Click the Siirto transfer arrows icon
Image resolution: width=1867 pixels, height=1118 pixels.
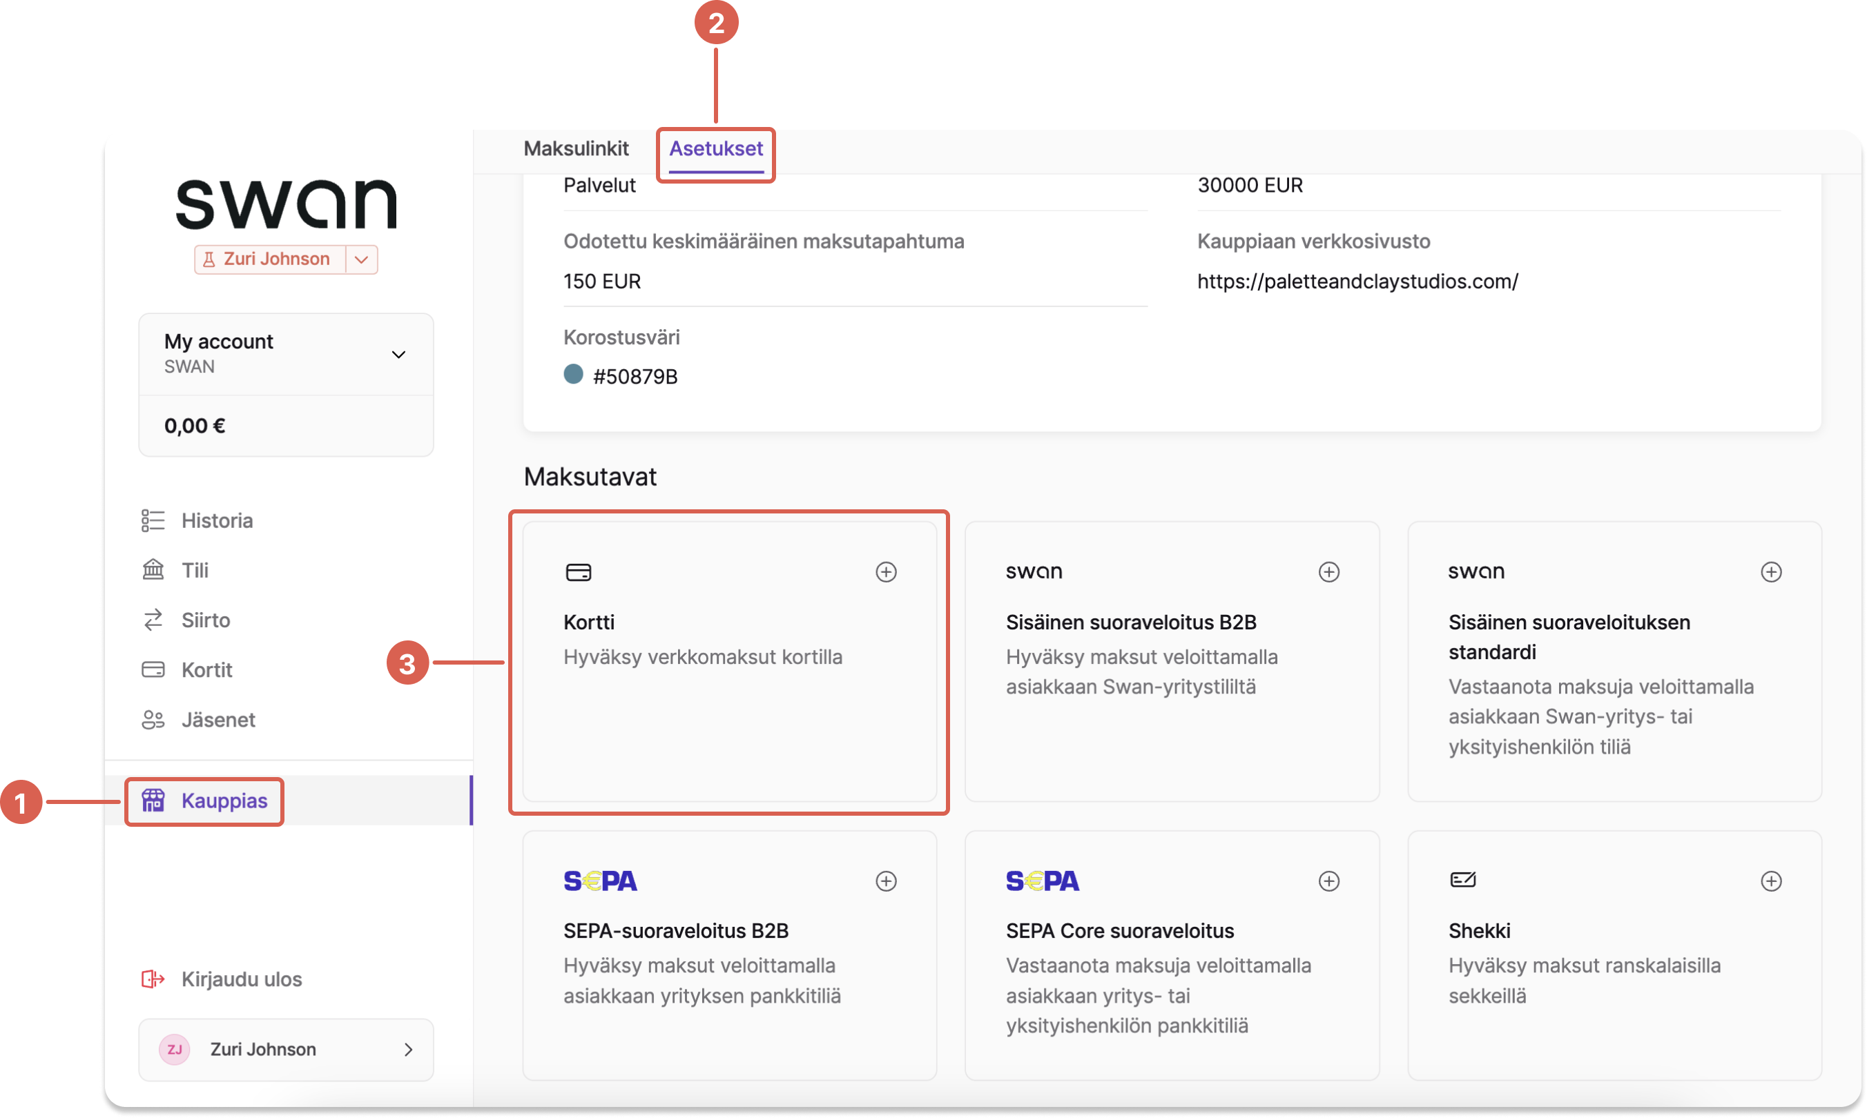153,620
